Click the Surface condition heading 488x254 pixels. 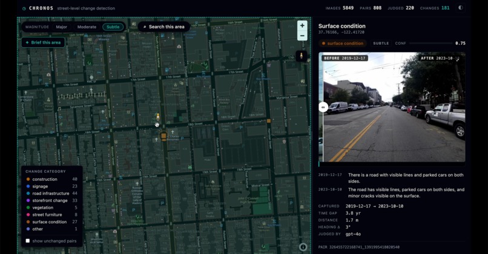341,26
